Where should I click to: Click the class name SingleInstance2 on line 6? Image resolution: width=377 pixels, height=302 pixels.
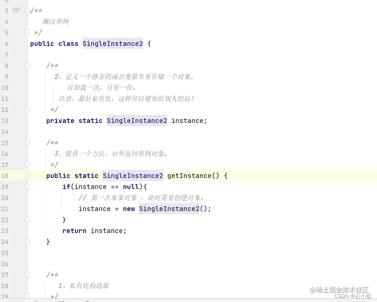pyautogui.click(x=113, y=44)
